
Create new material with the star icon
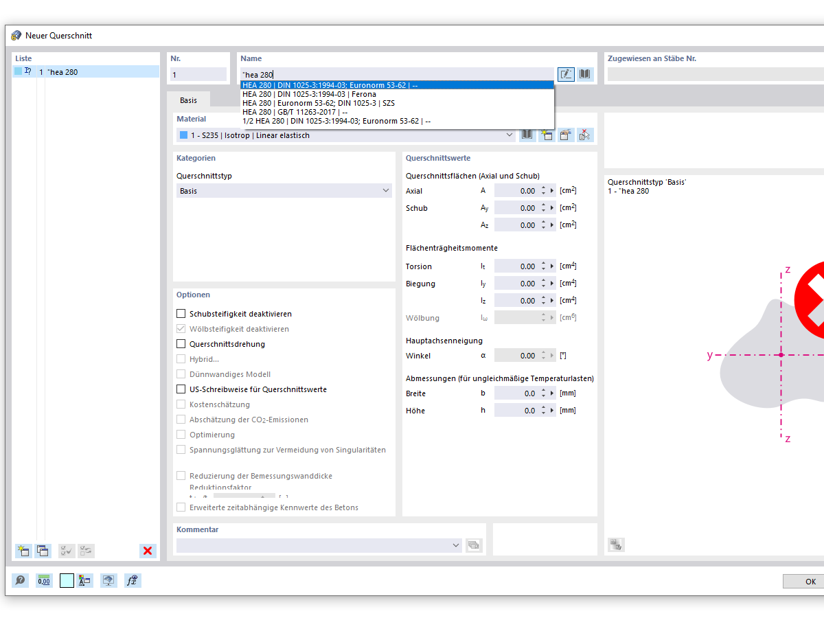coord(547,135)
